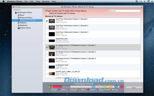Pick the orange theme color circle
154x96 pixels.
pyautogui.click(x=110, y=87)
